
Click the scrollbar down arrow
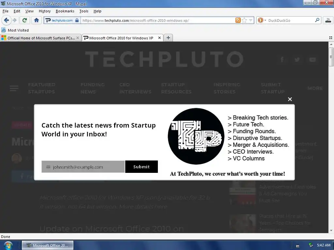coord(331,230)
